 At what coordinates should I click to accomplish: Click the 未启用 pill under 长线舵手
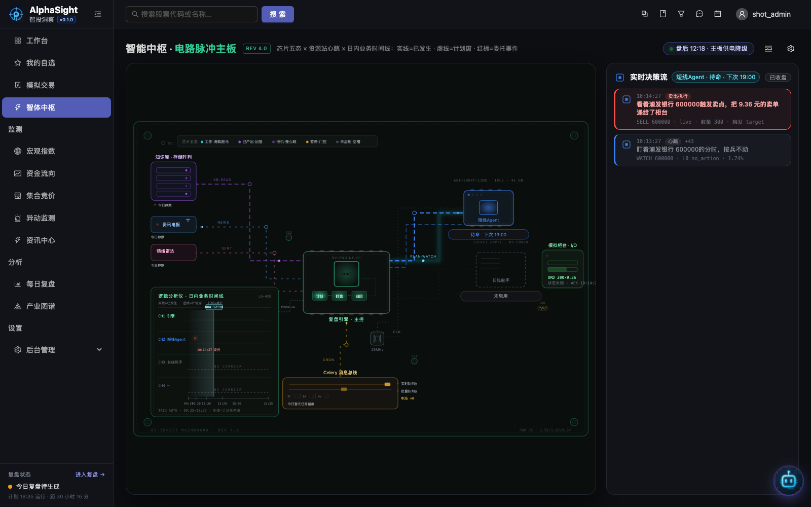(x=501, y=296)
